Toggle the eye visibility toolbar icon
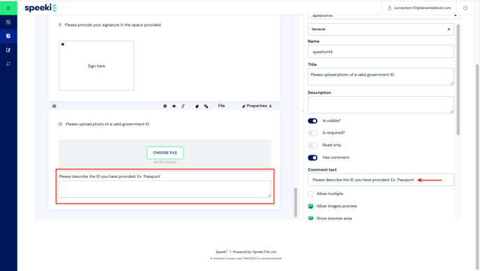Image resolution: width=480 pixels, height=271 pixels. click(x=174, y=106)
